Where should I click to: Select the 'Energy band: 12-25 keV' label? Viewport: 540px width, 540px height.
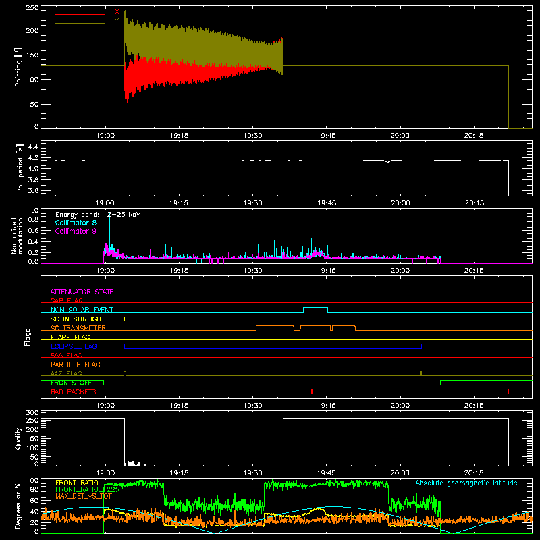point(98,215)
